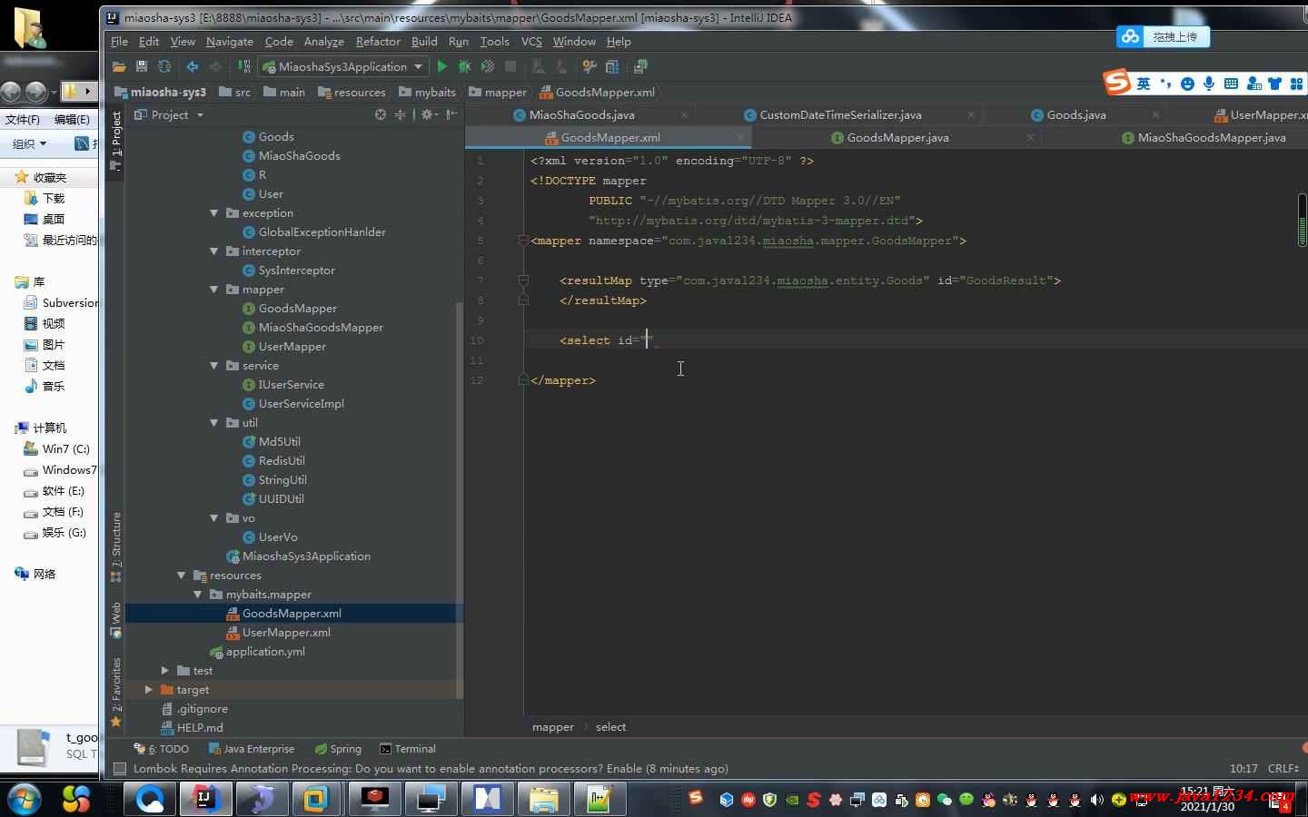This screenshot has width=1308, height=817.
Task: Toggle tool window buttons at status bar corner
Action: point(118,769)
